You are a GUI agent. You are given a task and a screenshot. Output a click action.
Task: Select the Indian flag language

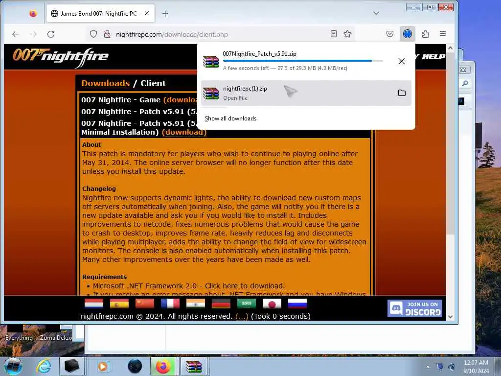pyautogui.click(x=196, y=304)
